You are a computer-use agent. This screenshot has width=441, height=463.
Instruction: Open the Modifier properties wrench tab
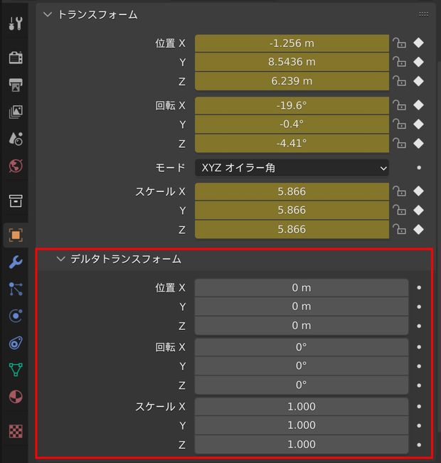16,262
